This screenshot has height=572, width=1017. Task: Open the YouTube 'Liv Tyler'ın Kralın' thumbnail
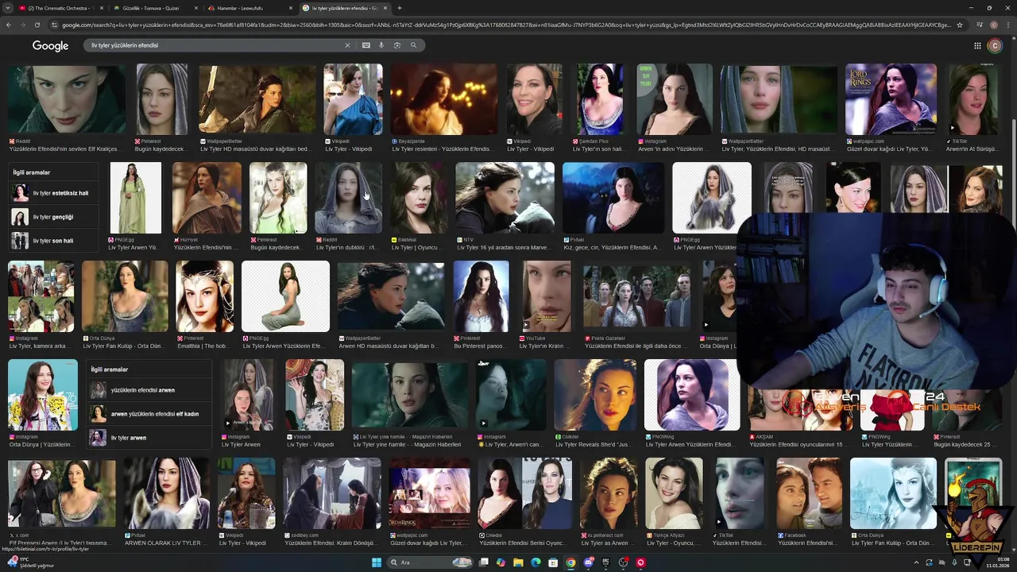click(547, 296)
